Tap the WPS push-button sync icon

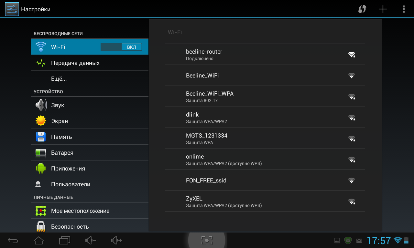[x=362, y=9]
